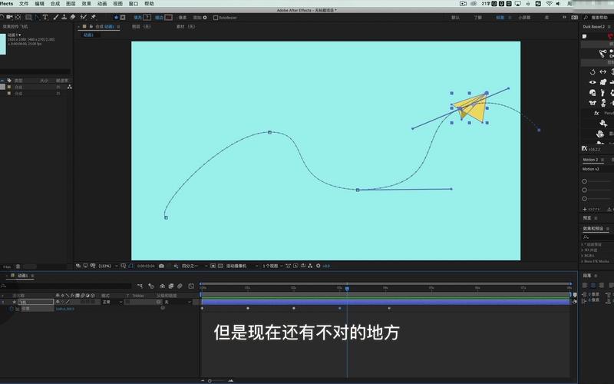Toggle transparency grid button under viewer

pos(220,266)
